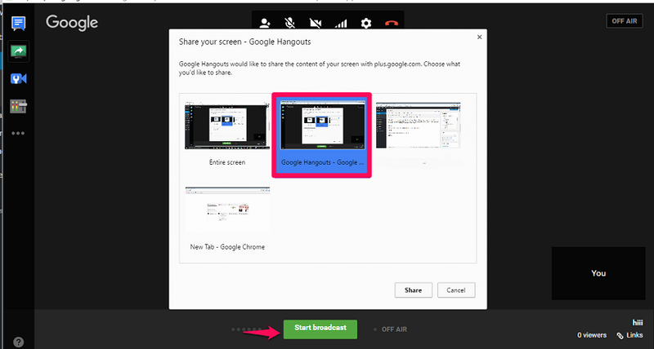
Task: Click the Google logo
Action: 72,23
